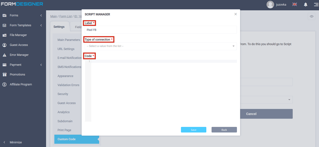Expand the Forms submenu chevron
The width and height of the screenshot is (319, 147).
(41, 16)
